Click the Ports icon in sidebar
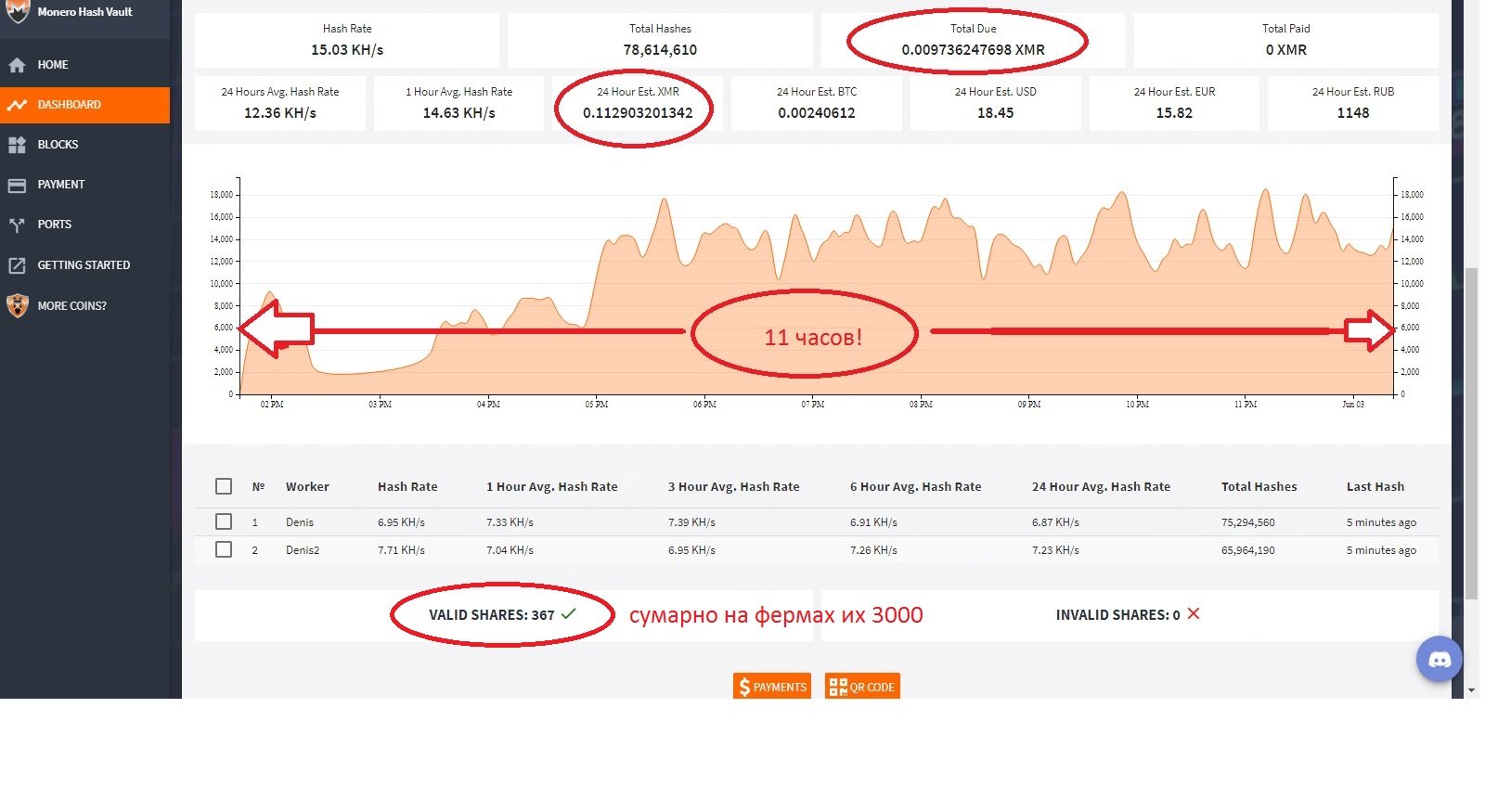This screenshot has width=1485, height=798. pos(17,225)
